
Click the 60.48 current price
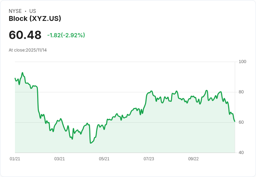pyautogui.click(x=25, y=35)
